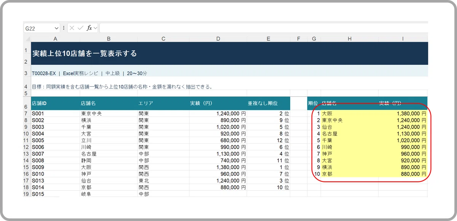Screen dimensions: 457x221
Task: Select '1 位' rank cell
Action: click(x=268, y=167)
